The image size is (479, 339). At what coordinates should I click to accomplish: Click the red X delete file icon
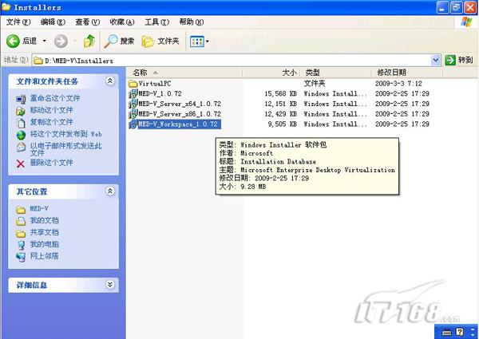click(21, 164)
